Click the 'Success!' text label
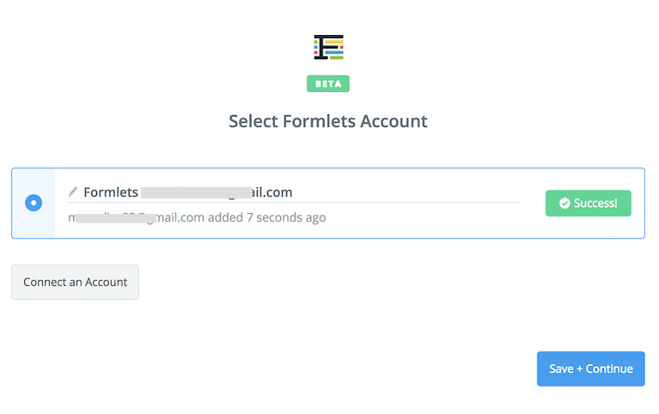The width and height of the screenshot is (659, 414). click(x=595, y=204)
